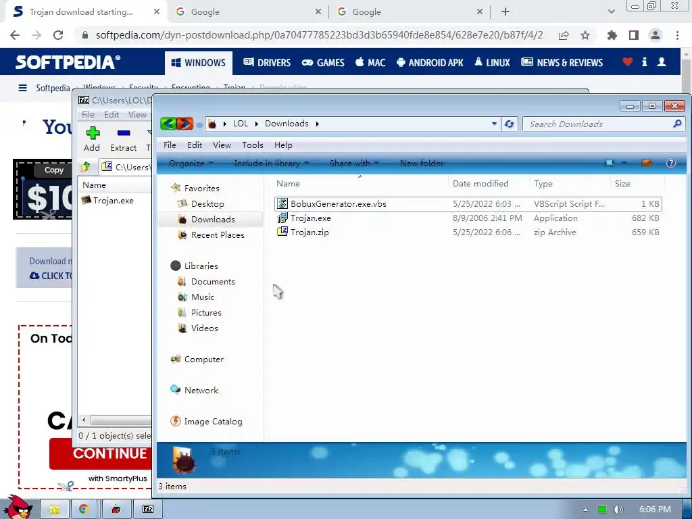This screenshot has height=519, width=692.
Task: Open Chrome's extensions puzzle icon
Action: click(612, 35)
